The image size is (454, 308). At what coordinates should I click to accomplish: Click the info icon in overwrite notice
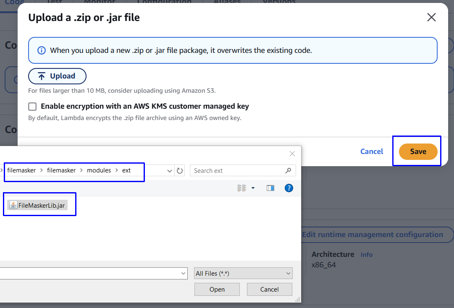pos(42,50)
